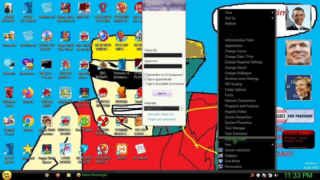Expand the Sort by submenu
320x180 pixels.
246,18
